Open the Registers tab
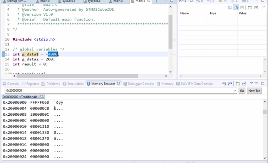Screen dimensions: 268x163 point(30,84)
